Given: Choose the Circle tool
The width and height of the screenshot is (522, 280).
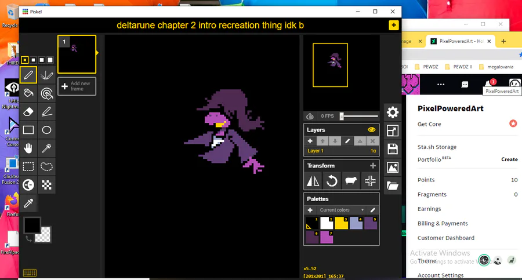Looking at the screenshot, I should tap(46, 130).
